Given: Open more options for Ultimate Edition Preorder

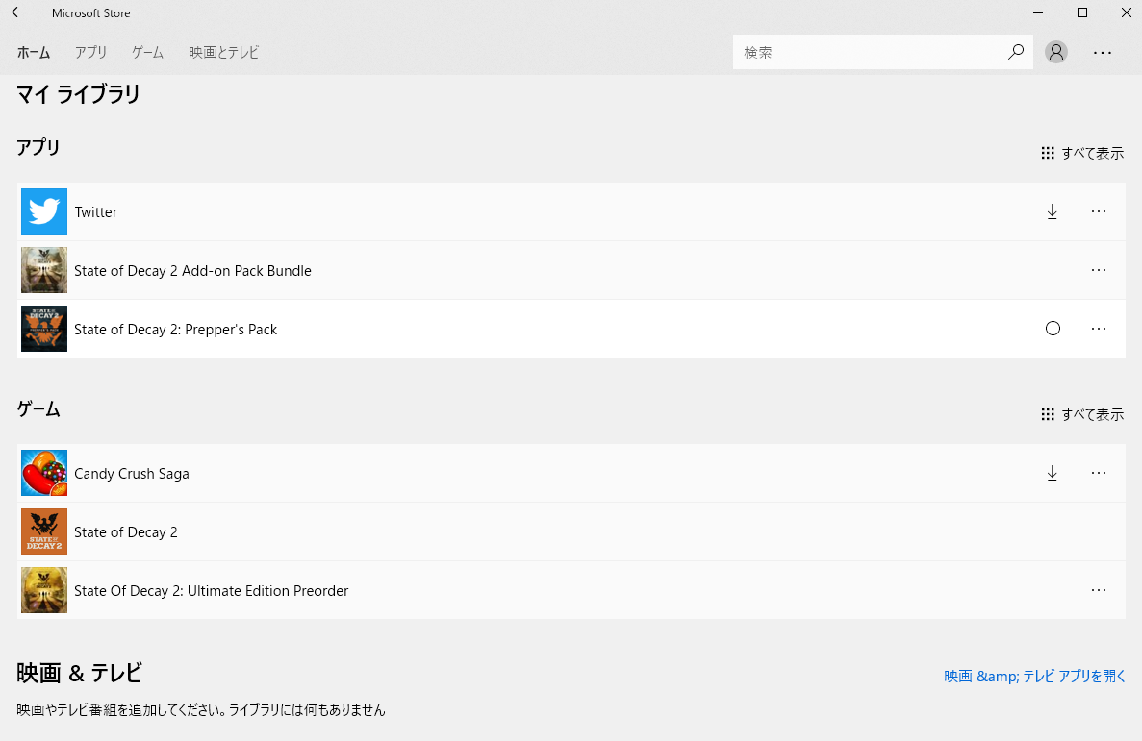Looking at the screenshot, I should [1099, 589].
